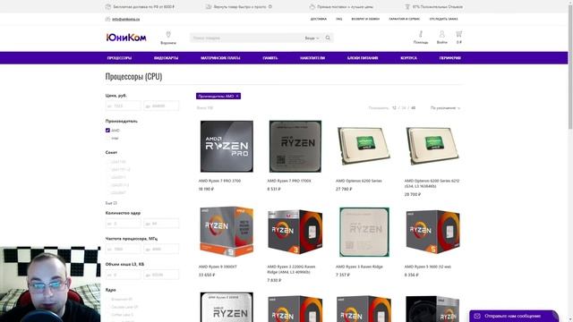Click the maximum processor frequency field

(161, 249)
